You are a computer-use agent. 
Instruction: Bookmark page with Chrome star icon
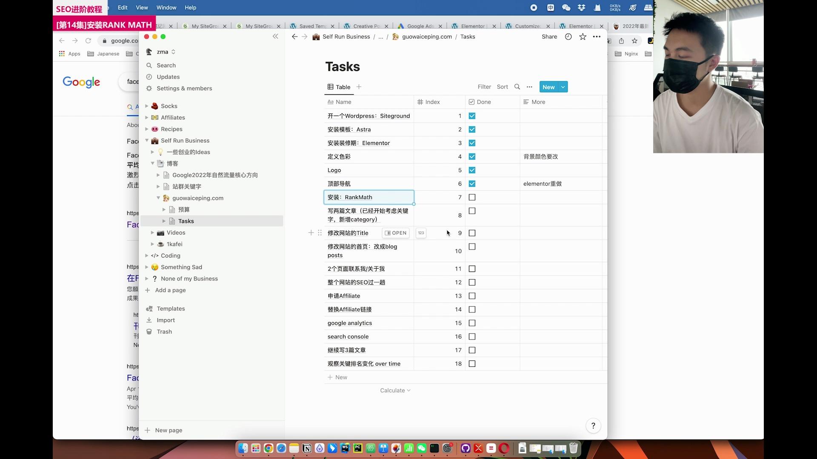[634, 41]
